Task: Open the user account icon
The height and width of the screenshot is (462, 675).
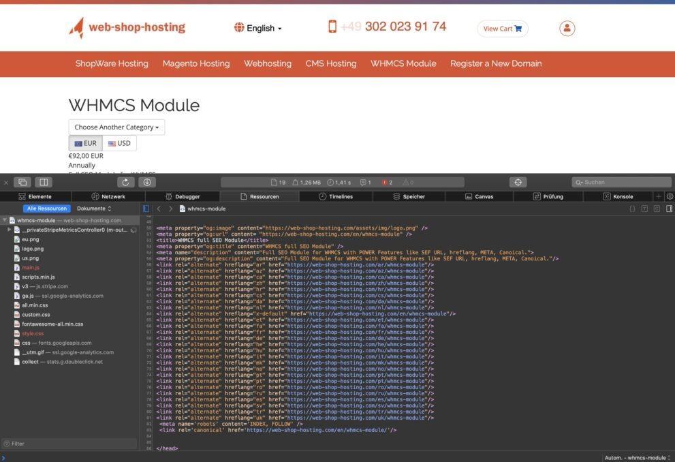Action: [x=567, y=29]
